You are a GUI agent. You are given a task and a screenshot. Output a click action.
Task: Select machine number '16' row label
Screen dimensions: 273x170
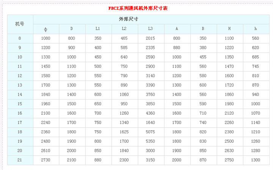(x=20, y=113)
